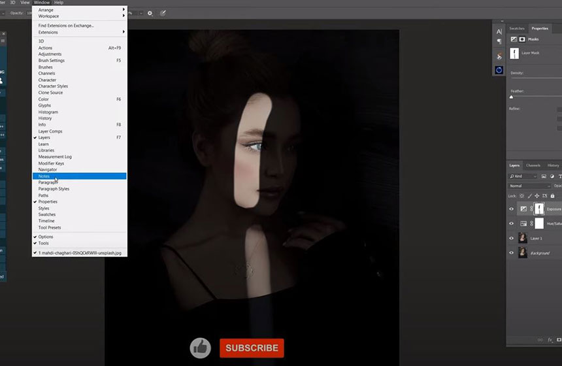This screenshot has width=562, height=366.
Task: Click the lock all padlock icon
Action: pos(553,195)
